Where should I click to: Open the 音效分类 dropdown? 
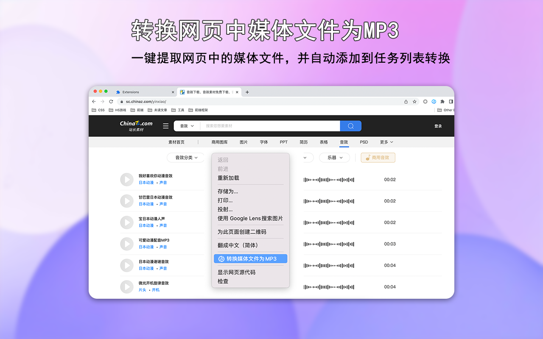coord(185,157)
